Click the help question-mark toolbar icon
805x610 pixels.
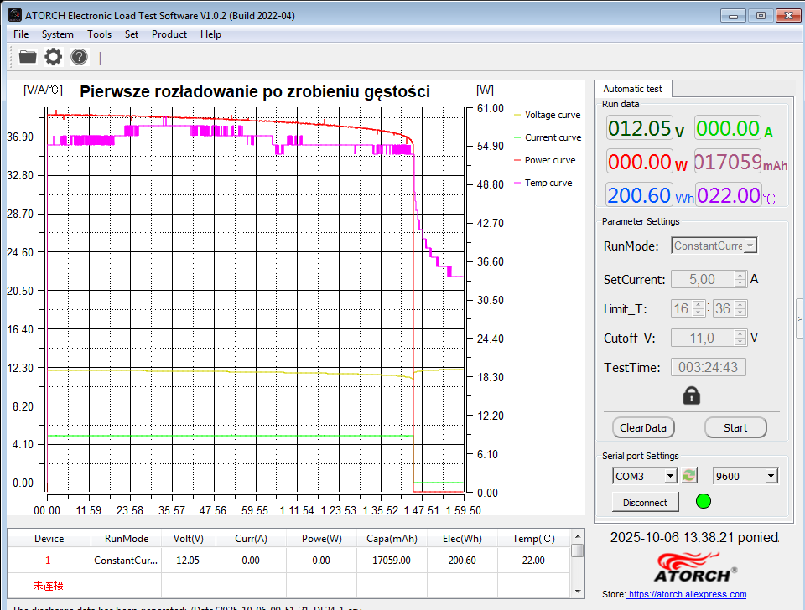tap(79, 56)
